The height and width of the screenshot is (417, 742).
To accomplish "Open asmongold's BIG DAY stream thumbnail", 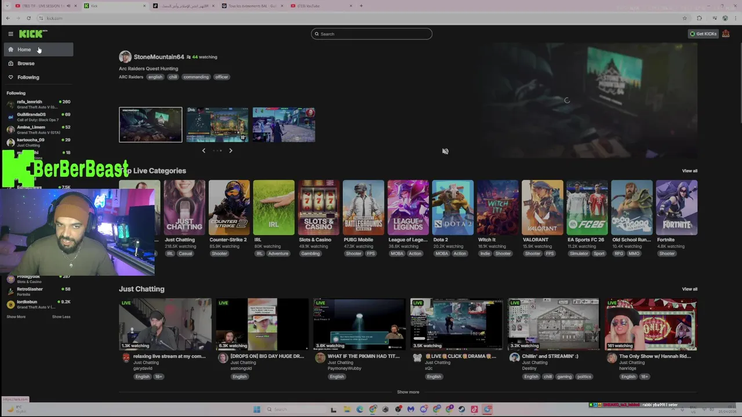I will pyautogui.click(x=262, y=324).
